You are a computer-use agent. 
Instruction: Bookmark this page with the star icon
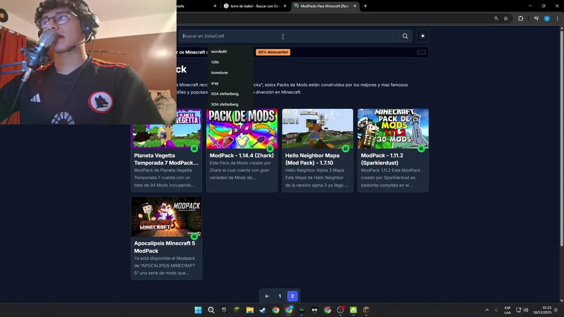click(x=506, y=18)
